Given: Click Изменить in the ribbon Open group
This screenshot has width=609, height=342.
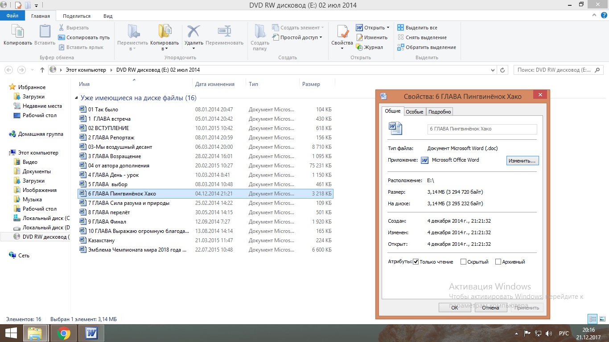Looking at the screenshot, I should [x=372, y=37].
